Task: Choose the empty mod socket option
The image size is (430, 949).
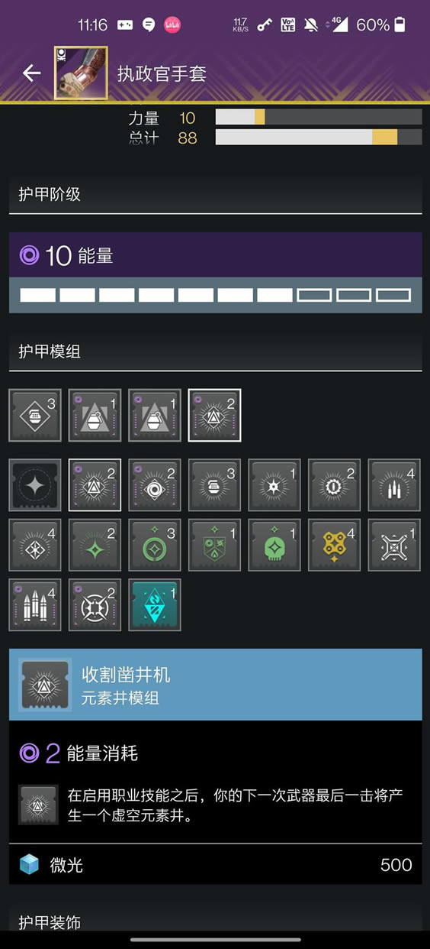Action: (x=35, y=485)
